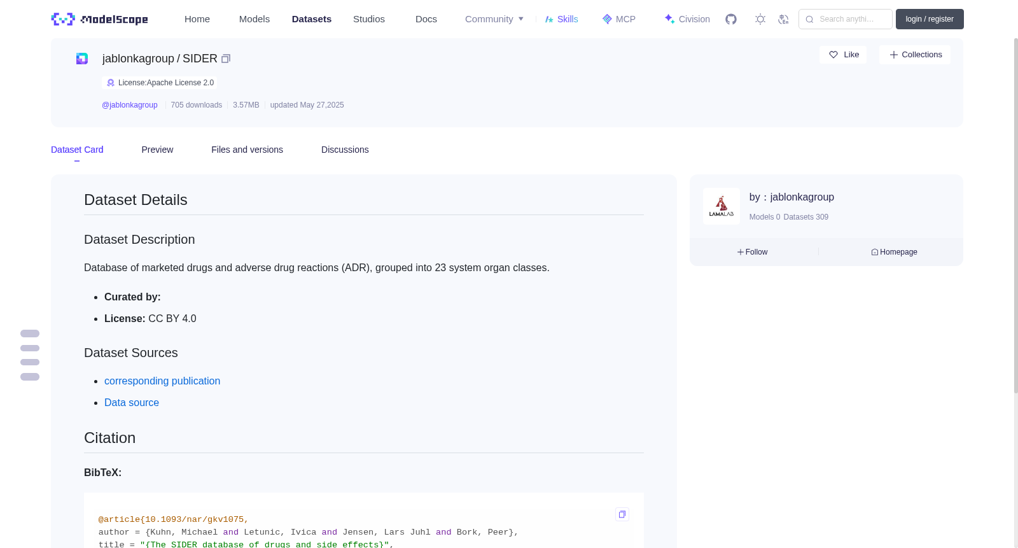Open the corresponding publication link

(x=162, y=381)
